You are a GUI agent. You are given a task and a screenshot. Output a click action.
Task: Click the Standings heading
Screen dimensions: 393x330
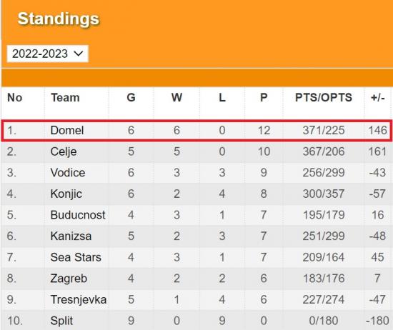tap(59, 19)
